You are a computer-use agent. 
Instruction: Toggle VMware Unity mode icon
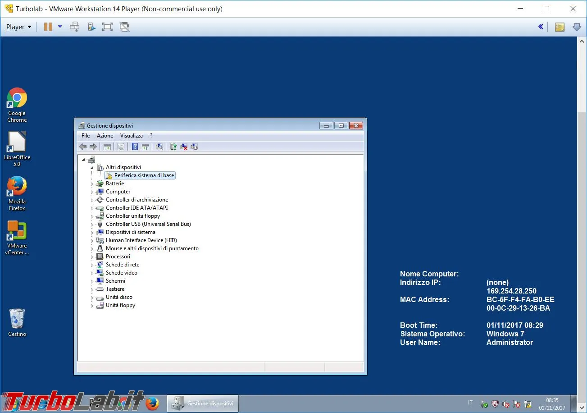[124, 27]
